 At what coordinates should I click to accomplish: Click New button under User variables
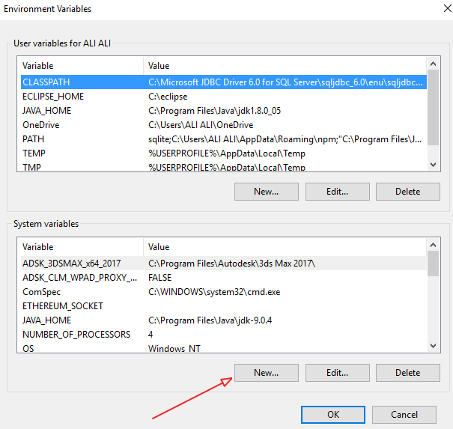point(266,191)
